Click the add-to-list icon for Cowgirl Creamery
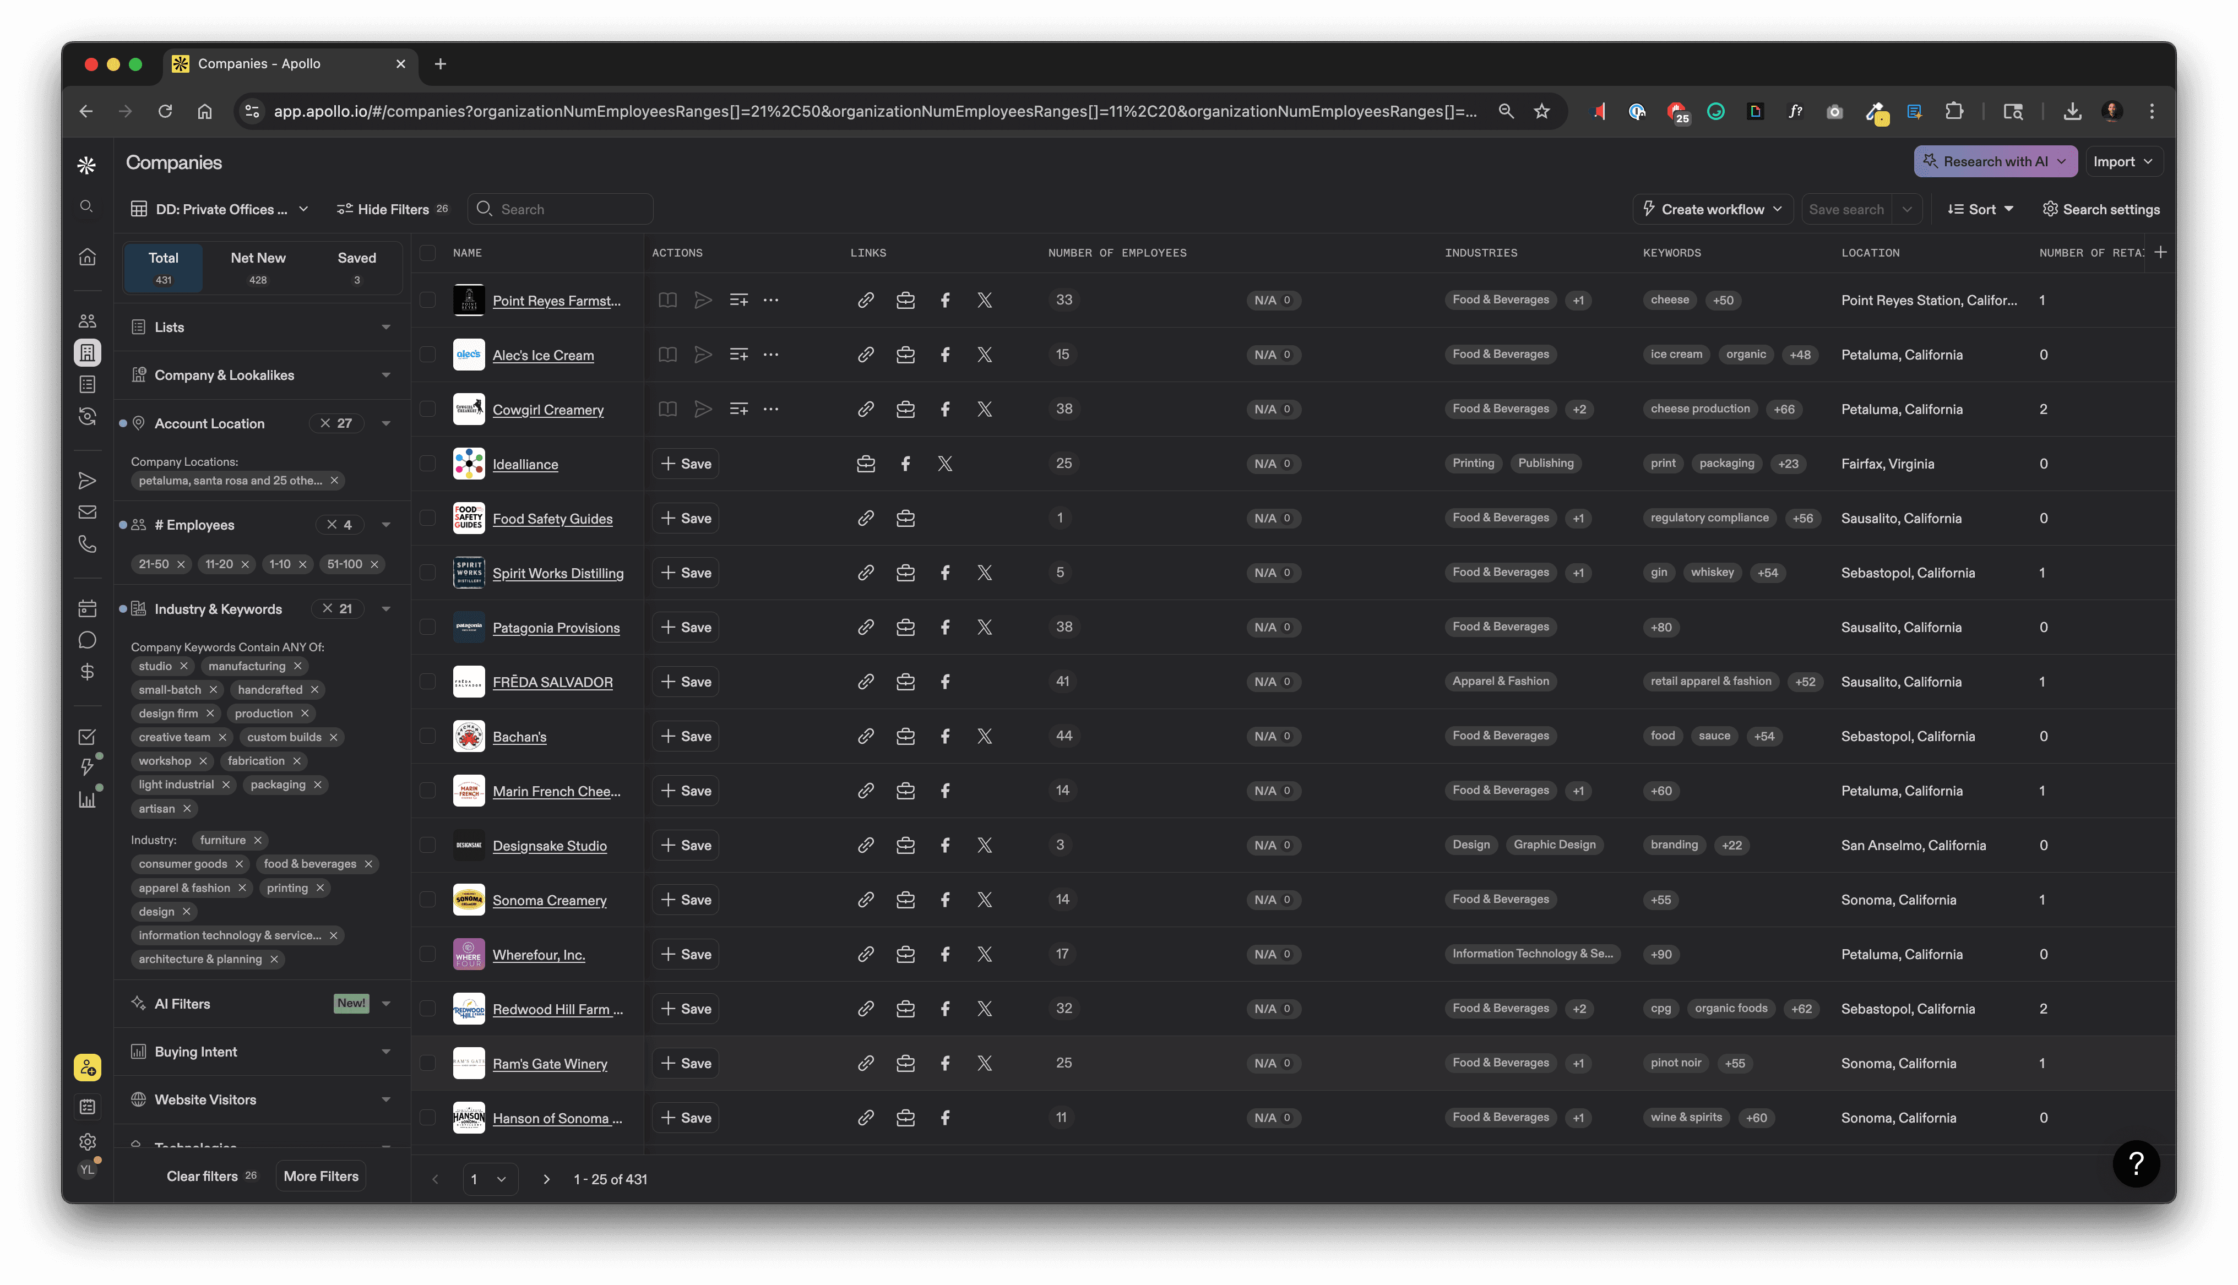This screenshot has height=1285, width=2238. click(x=740, y=410)
